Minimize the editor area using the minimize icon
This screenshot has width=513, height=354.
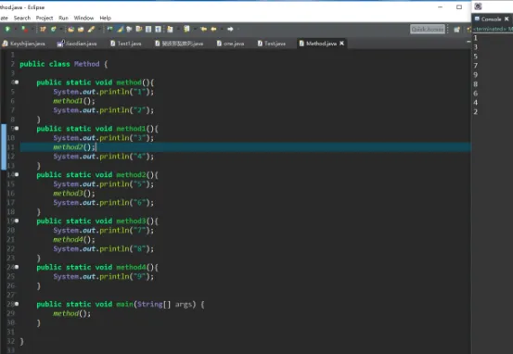pyautogui.click(x=468, y=42)
